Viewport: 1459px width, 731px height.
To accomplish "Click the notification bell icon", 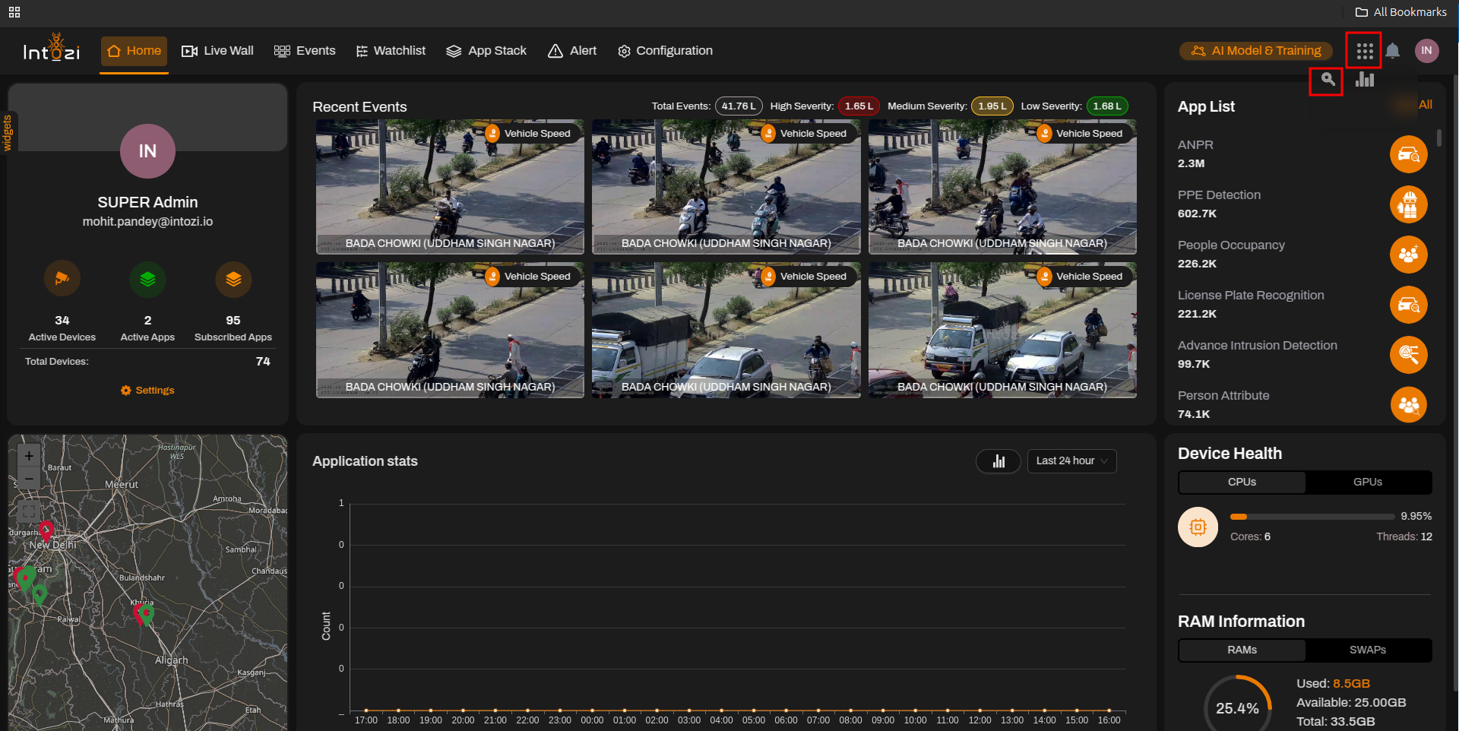I will pyautogui.click(x=1392, y=51).
